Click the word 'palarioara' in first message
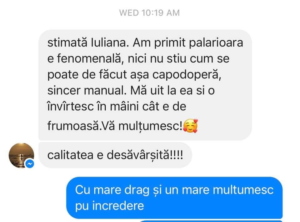This screenshot has width=300, height=222. point(216,43)
